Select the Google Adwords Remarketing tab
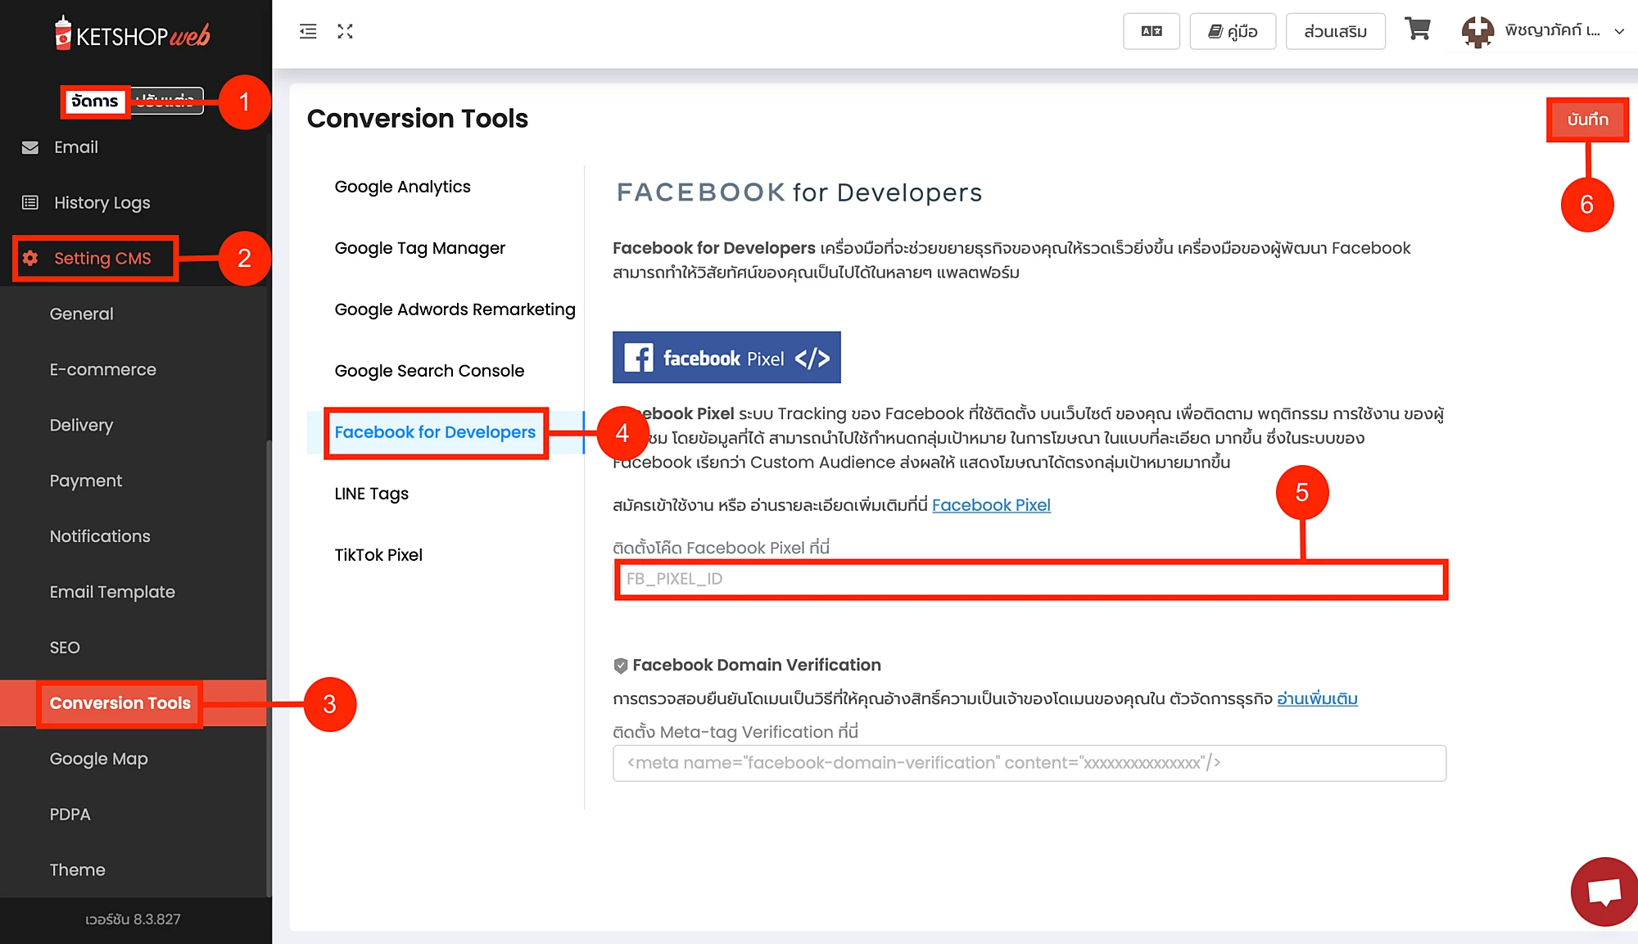Image resolution: width=1638 pixels, height=944 pixels. 455,309
